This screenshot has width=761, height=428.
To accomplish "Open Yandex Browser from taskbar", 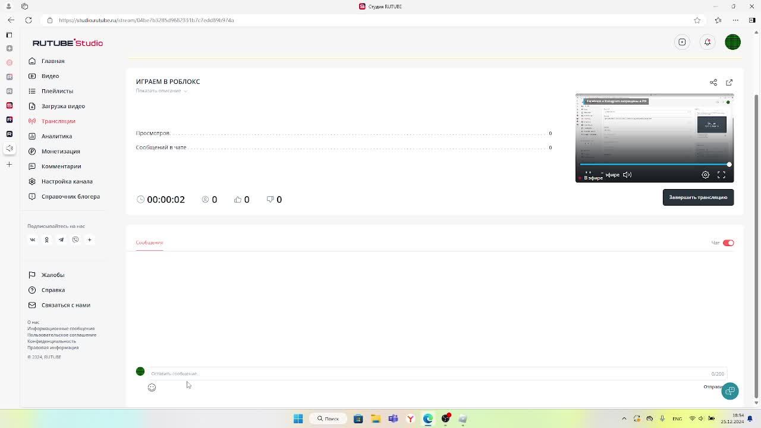I will 410,418.
